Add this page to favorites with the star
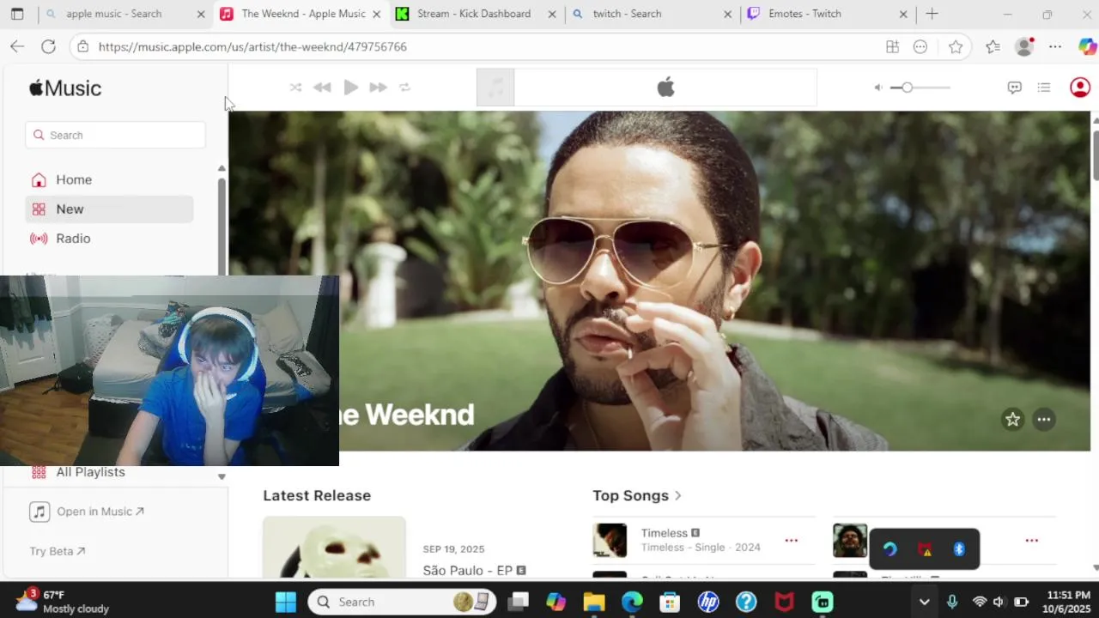This screenshot has width=1099, height=618. click(956, 47)
